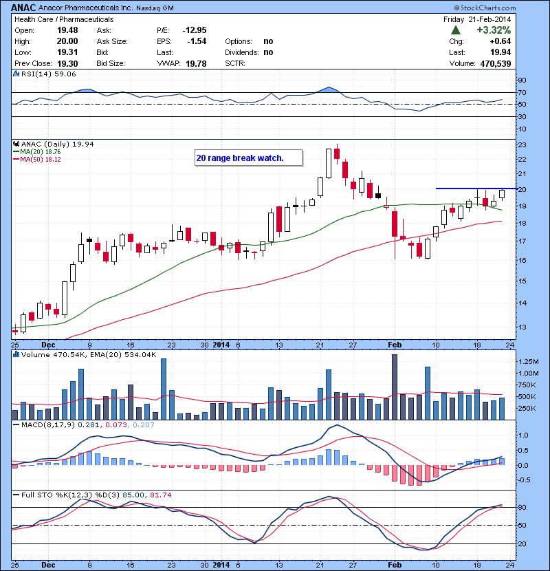Click 'Health Care / Pharmaceuticals' sector text
The width and height of the screenshot is (550, 571).
[64, 19]
